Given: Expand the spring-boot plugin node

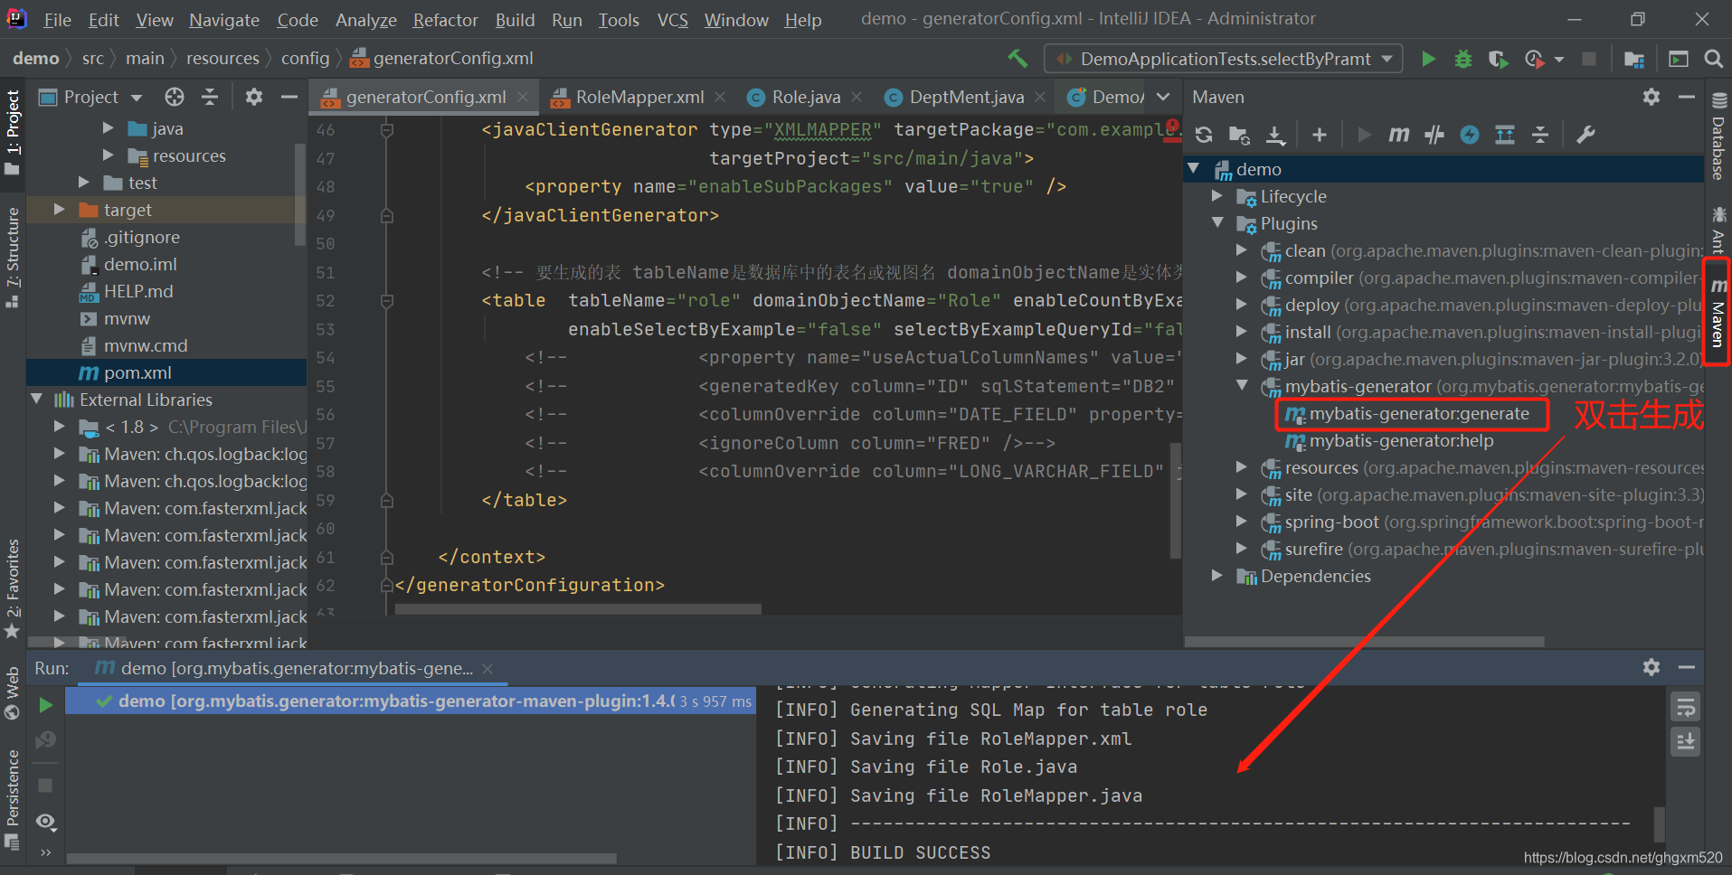Looking at the screenshot, I should [1242, 522].
